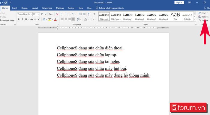Screen dimensions: 210x115
Task: Toggle Subscript formatting
Action: tap(35, 19)
